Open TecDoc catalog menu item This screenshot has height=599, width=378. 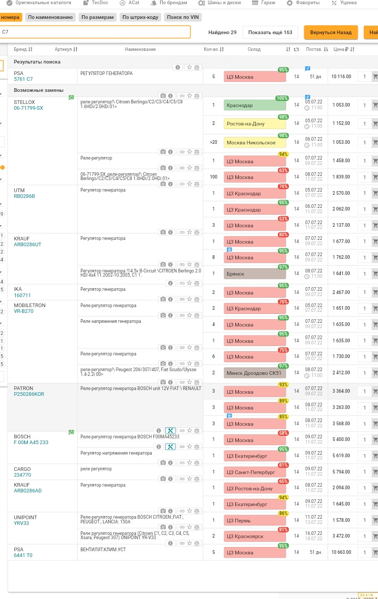[x=96, y=3]
